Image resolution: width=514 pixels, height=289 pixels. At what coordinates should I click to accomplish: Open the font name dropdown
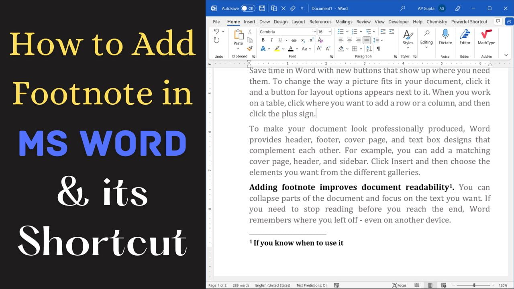315,32
